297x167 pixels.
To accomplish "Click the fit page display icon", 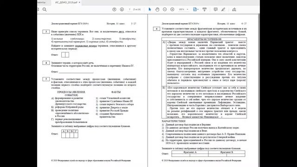I will [195, 9].
